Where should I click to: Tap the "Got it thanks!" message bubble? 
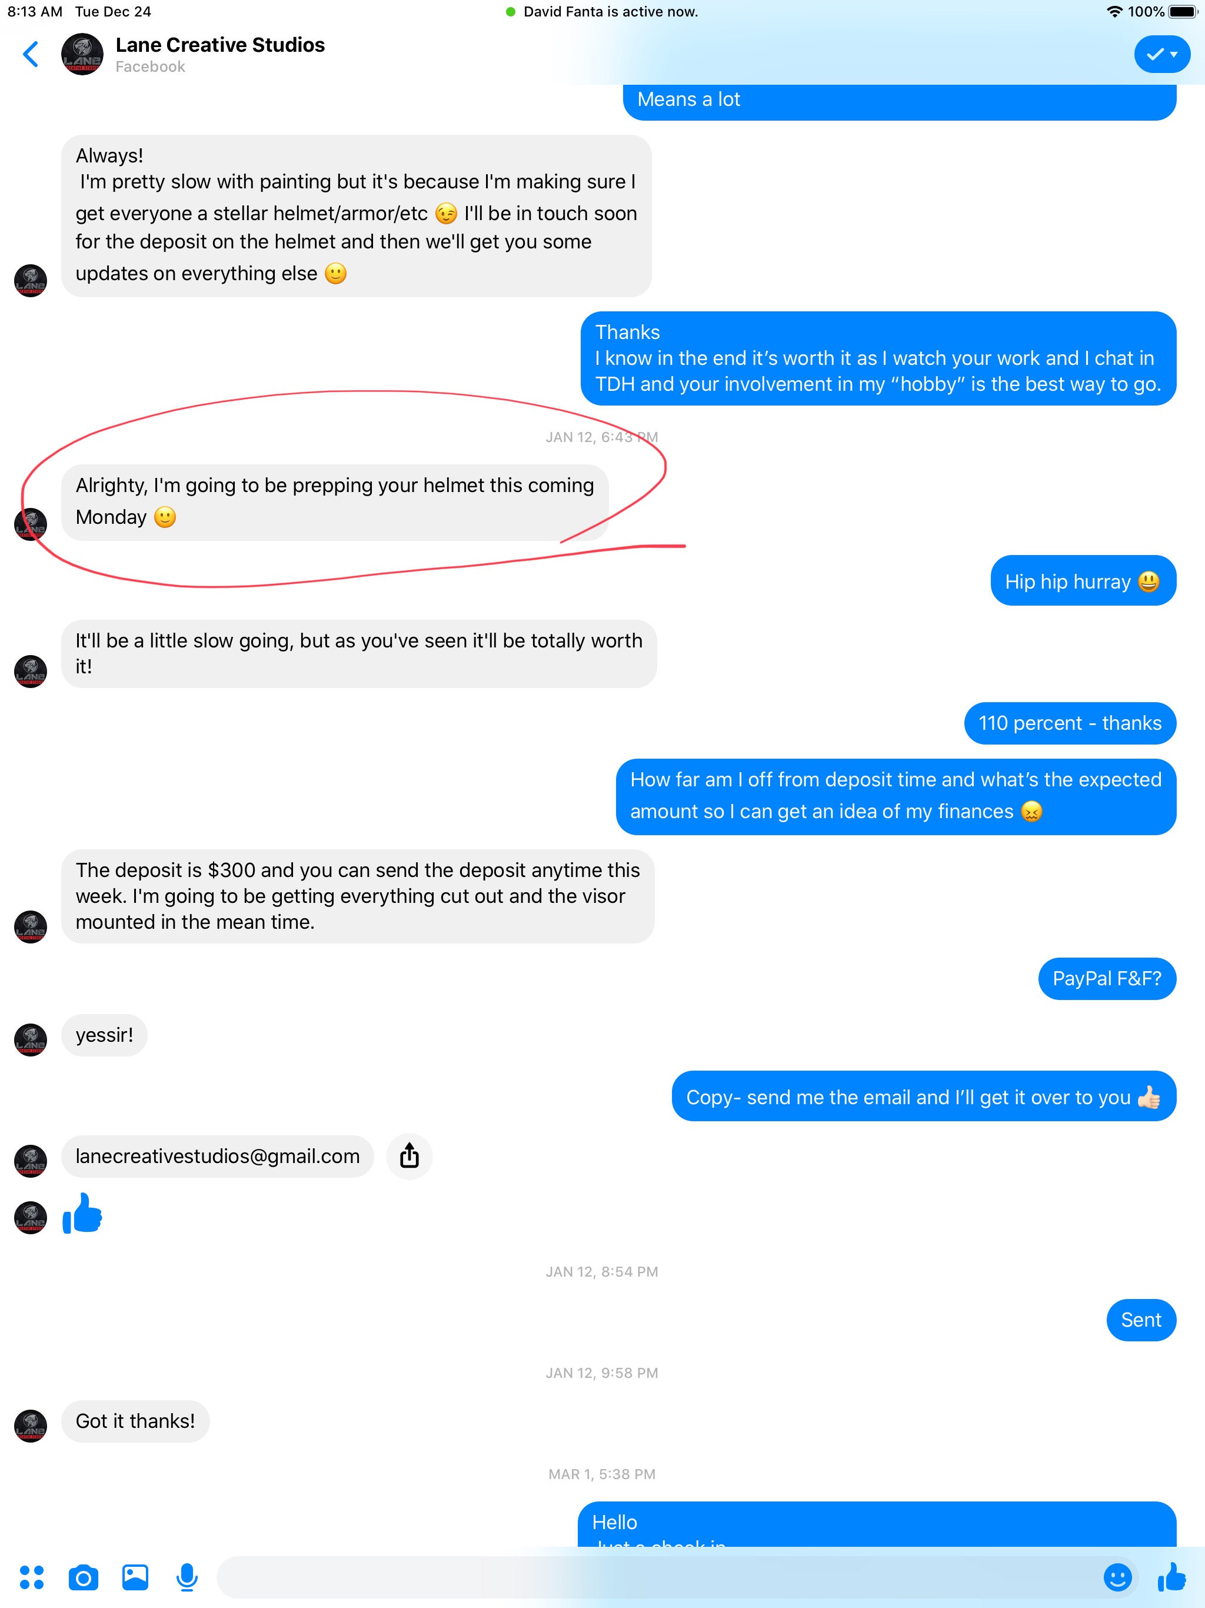click(135, 1421)
